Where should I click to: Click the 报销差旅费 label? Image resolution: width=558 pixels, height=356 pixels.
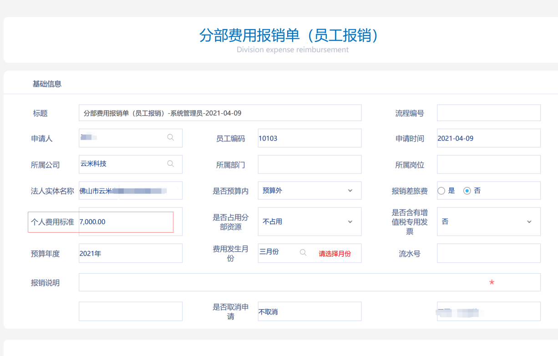pos(410,191)
